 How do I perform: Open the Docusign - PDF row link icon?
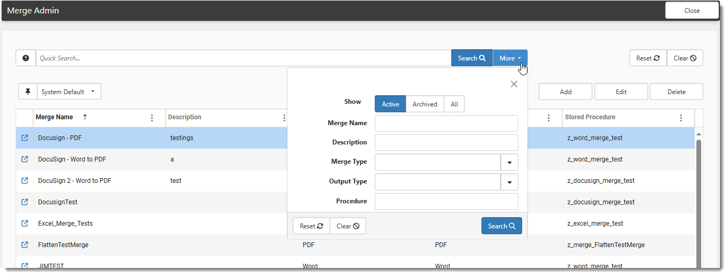[25, 138]
